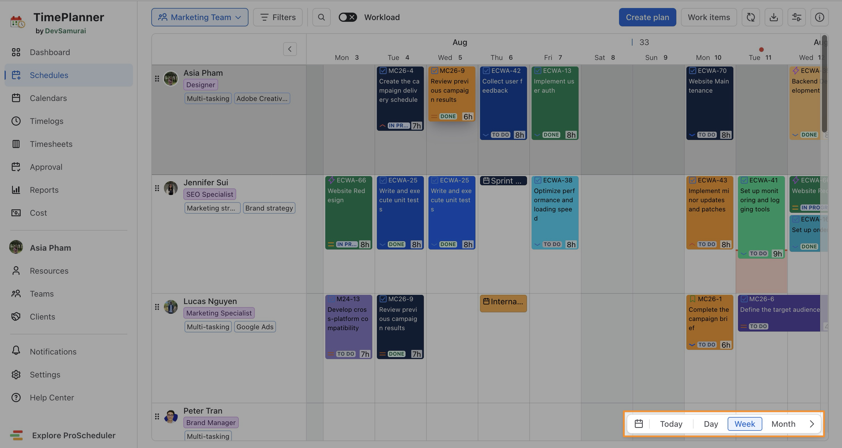Open the ECWA-41 Set up monitoring card
This screenshot has height=448, width=842.
pyautogui.click(x=761, y=217)
